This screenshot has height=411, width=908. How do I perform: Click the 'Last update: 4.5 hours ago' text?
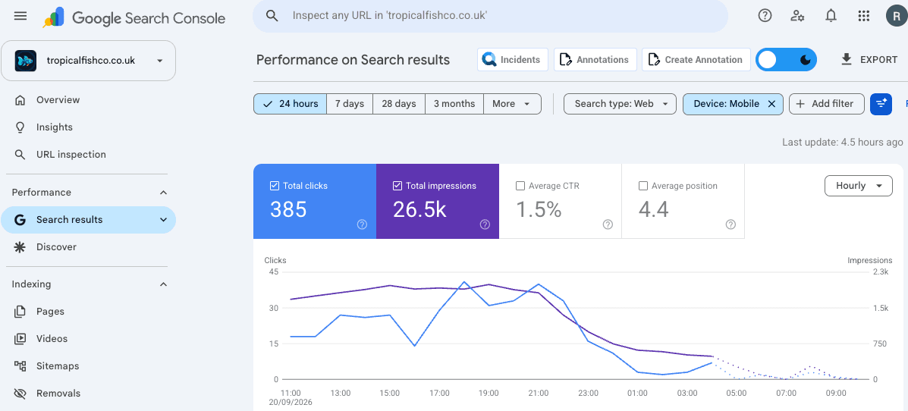pyautogui.click(x=843, y=142)
